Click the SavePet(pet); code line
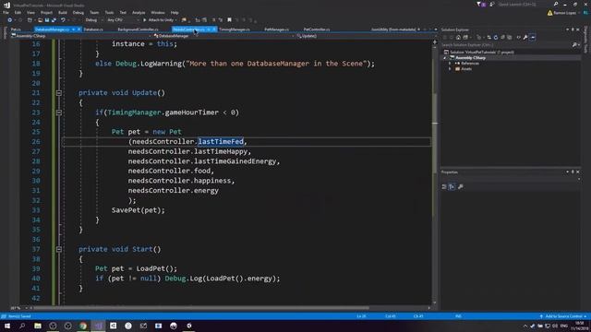This screenshot has width=591, height=332. click(x=138, y=210)
